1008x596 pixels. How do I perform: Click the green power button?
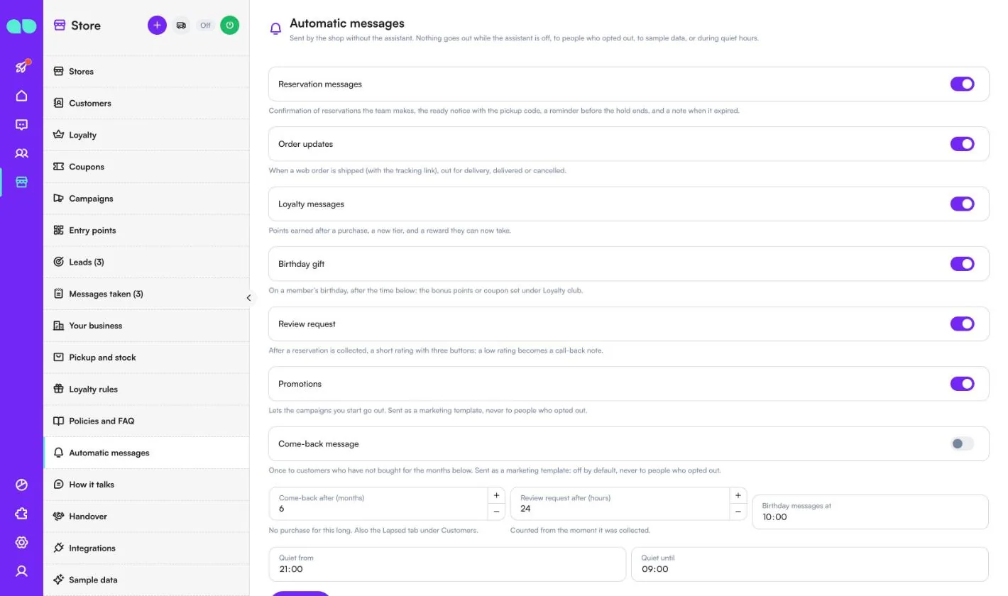click(229, 26)
